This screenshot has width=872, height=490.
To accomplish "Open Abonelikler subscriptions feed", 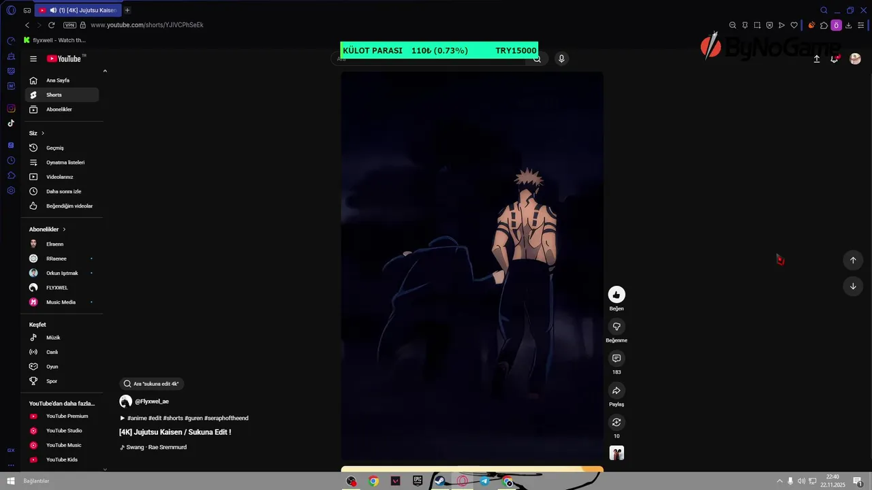I will (62, 110).
